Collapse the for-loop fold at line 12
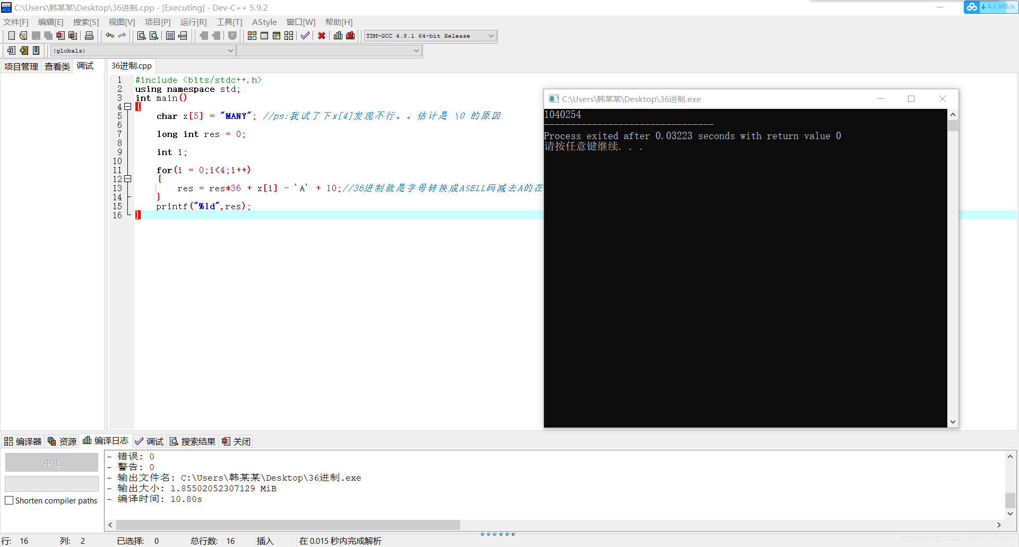Viewport: 1019px width, 547px height. 128,179
